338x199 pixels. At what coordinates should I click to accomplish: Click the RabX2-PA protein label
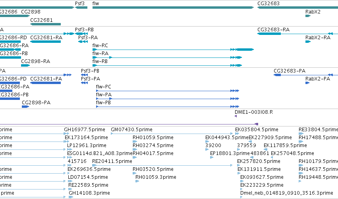(317, 79)
